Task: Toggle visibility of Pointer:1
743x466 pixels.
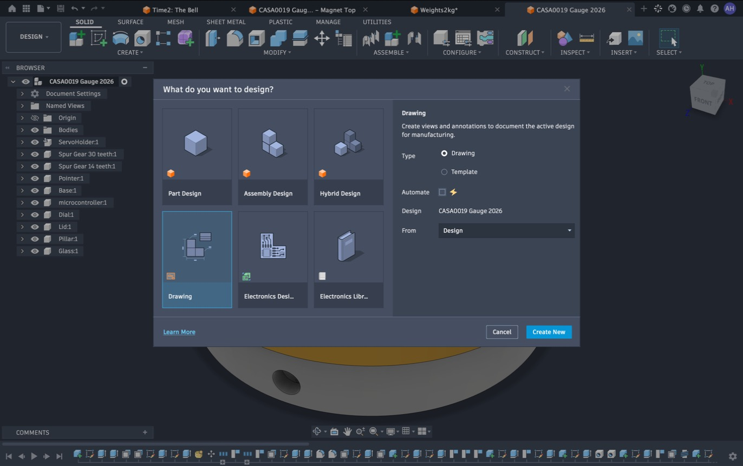Action: 35,178
